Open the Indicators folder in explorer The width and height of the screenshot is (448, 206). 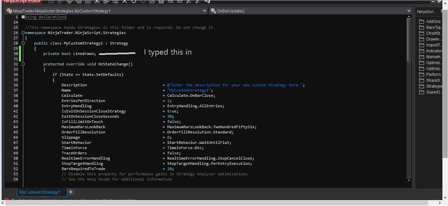(434, 51)
